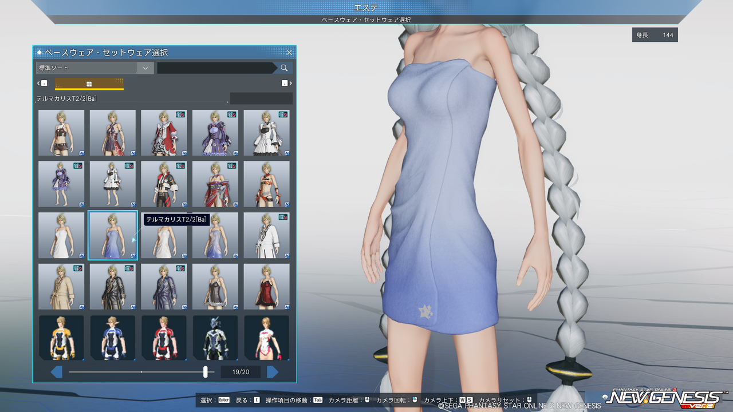Click the magnifying glass search icon
The image size is (733, 412).
tap(284, 68)
